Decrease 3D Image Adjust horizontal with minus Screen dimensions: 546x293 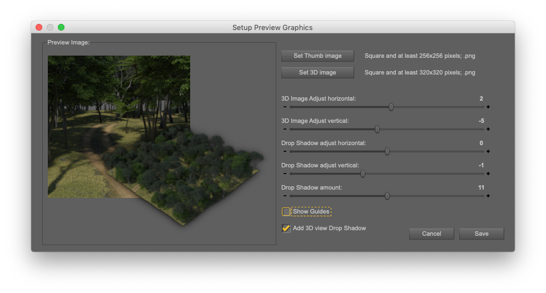[x=285, y=107]
